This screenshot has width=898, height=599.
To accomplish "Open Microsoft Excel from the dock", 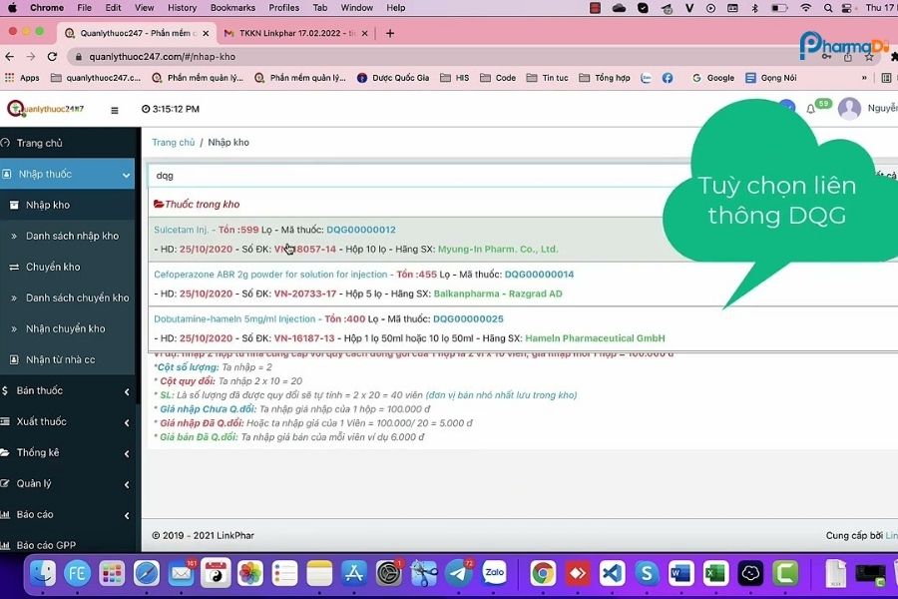I will click(714, 573).
